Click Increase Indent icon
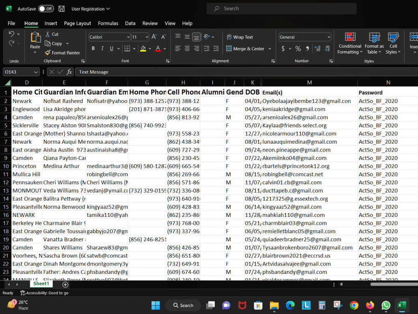The width and height of the screenshot is (418, 314). click(216, 48)
